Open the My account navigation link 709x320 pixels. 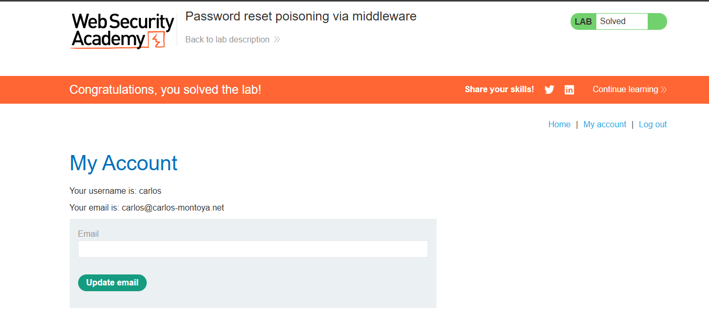point(605,125)
